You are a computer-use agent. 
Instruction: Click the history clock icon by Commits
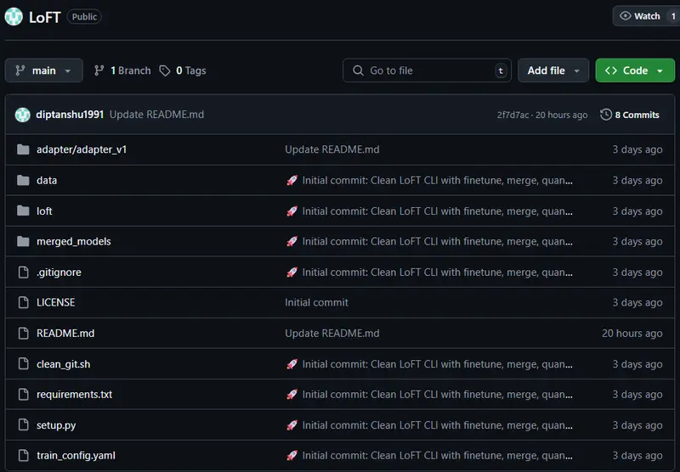606,115
